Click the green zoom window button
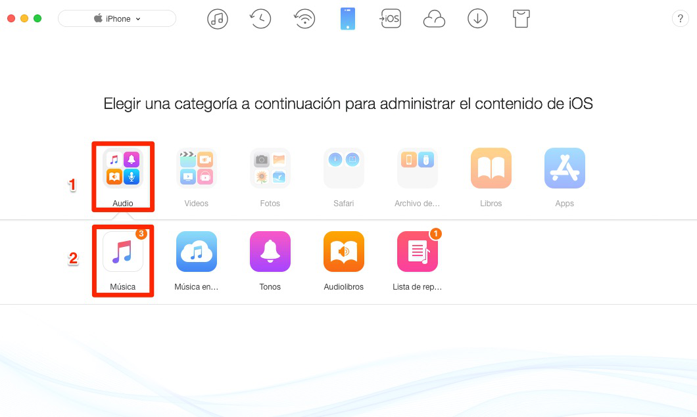The height and width of the screenshot is (417, 697). coord(37,18)
